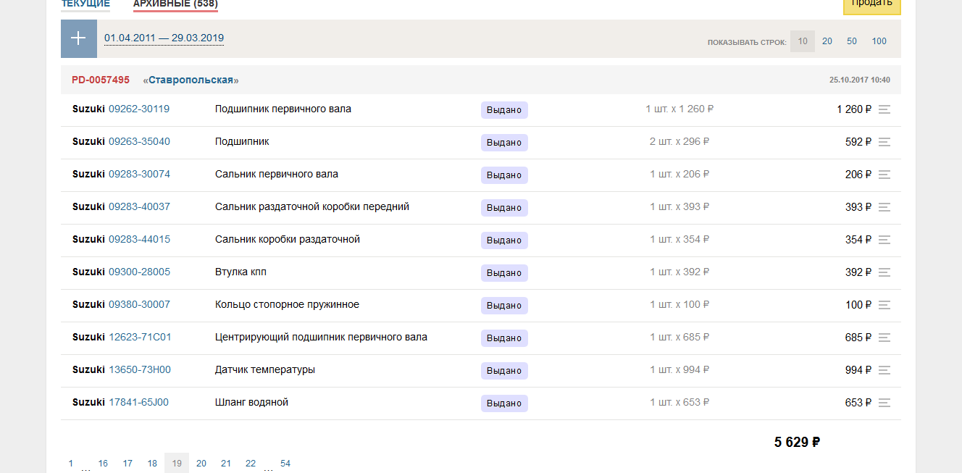Go to page 17
962x473 pixels.
click(x=127, y=464)
